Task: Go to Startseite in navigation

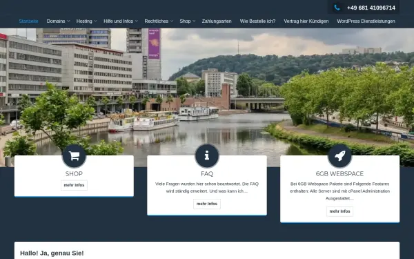Action: pyautogui.click(x=28, y=21)
